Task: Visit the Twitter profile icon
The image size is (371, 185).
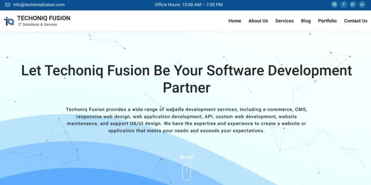Action: point(353,5)
